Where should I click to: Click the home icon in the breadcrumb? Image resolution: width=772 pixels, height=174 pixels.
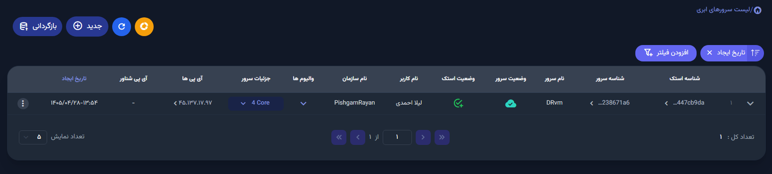pos(757,10)
